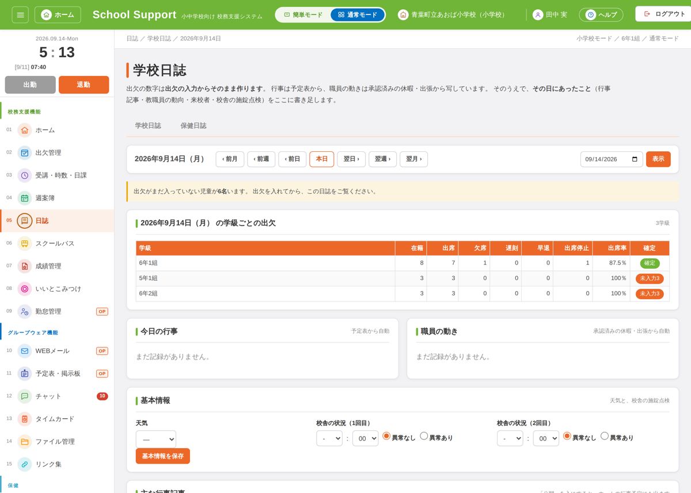This screenshot has height=493, width=691.
Task: Open hour dropdown for 校舎の状況（2回目）
Action: pos(510,438)
